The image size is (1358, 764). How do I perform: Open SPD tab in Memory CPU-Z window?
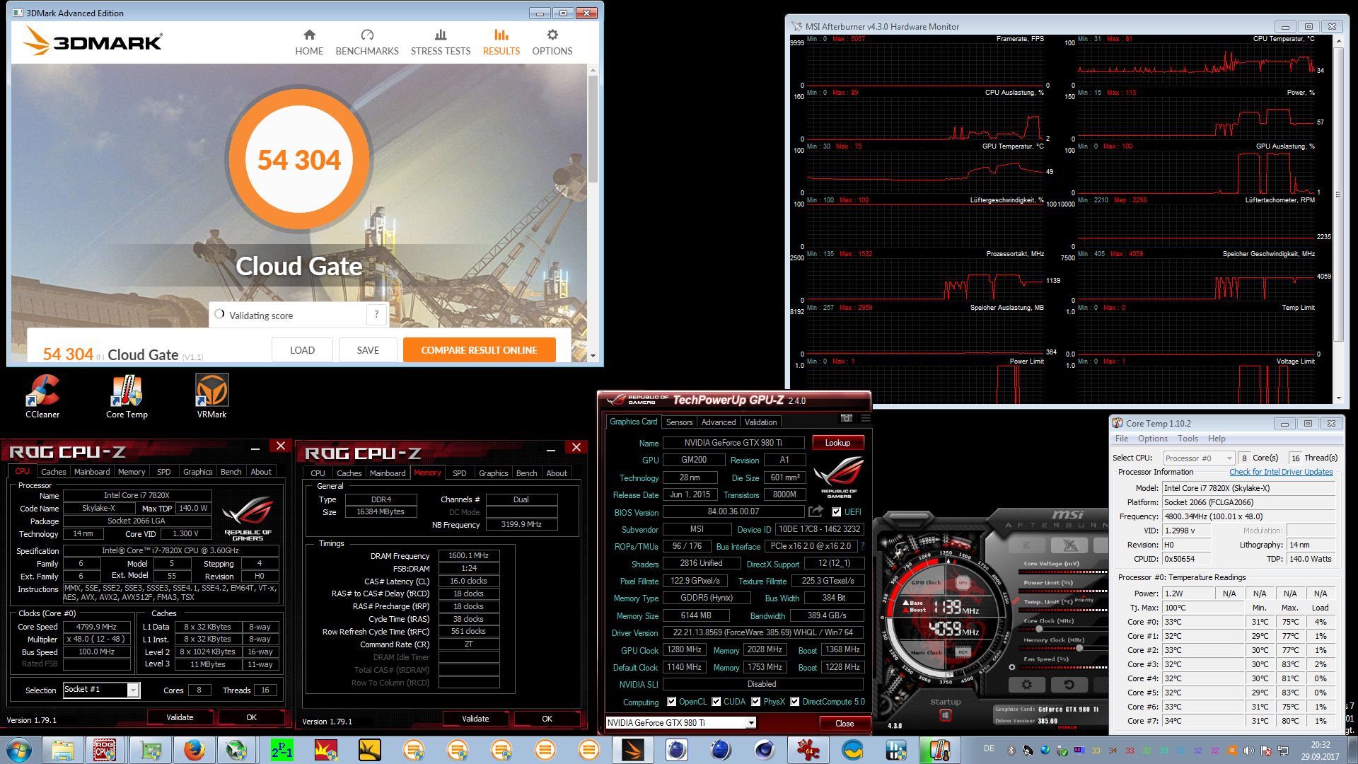[460, 473]
